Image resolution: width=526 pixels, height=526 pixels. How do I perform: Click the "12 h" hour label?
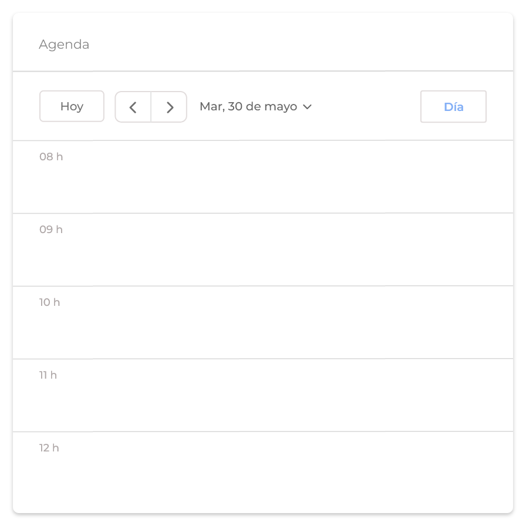click(49, 448)
